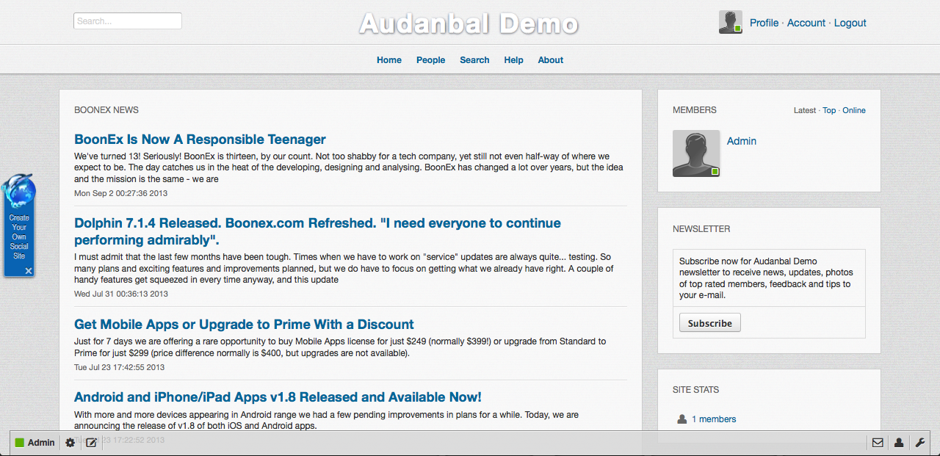The image size is (940, 456).
Task: Open mail envelope icon in bottom bar
Action: (x=878, y=443)
